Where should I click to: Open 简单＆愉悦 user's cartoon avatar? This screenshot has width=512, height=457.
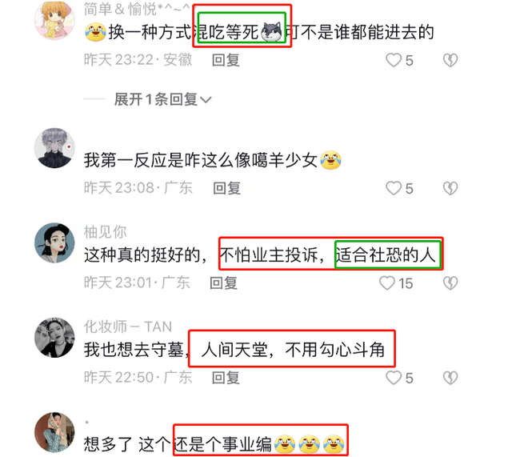click(x=54, y=19)
